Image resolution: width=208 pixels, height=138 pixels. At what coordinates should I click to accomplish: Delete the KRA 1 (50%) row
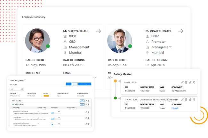click(89, 104)
